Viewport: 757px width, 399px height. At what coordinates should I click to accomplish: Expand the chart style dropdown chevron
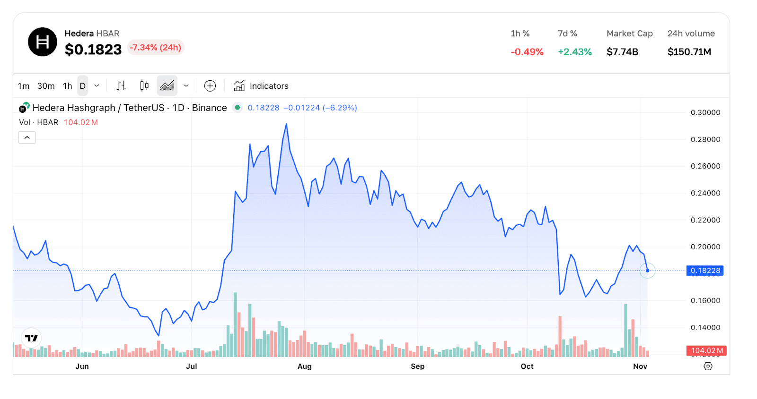pos(186,86)
